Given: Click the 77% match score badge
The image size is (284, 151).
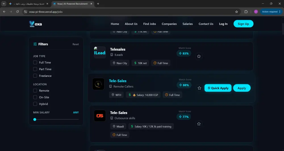Looking at the screenshot, I should (184, 117).
